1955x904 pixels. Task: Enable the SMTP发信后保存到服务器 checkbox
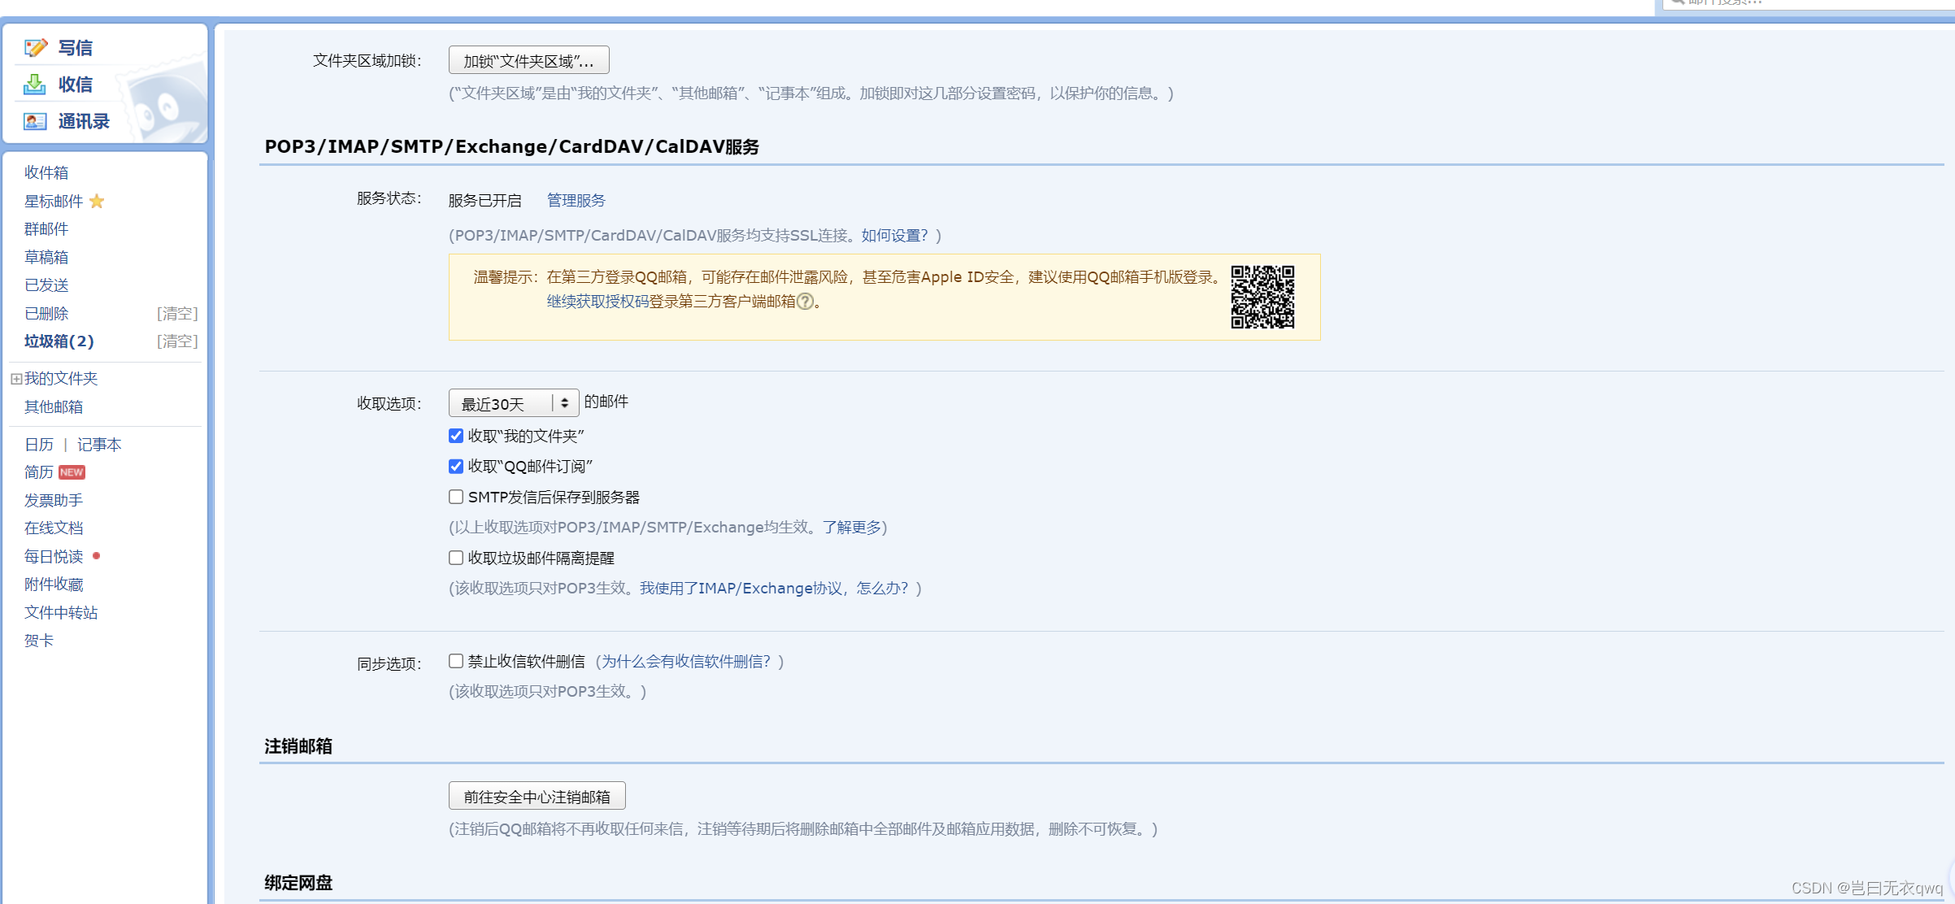pyautogui.click(x=456, y=497)
